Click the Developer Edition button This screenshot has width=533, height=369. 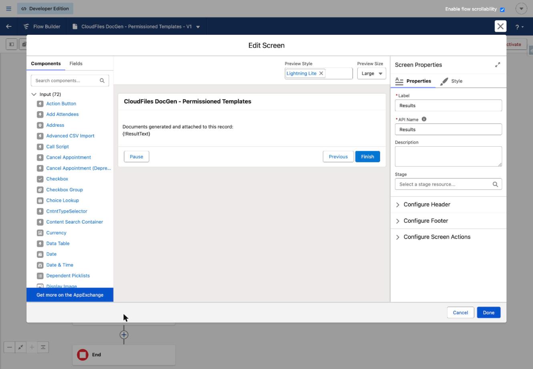pos(45,8)
